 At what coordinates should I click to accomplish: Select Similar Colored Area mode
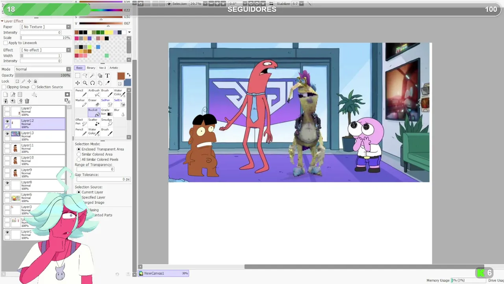[79, 154]
